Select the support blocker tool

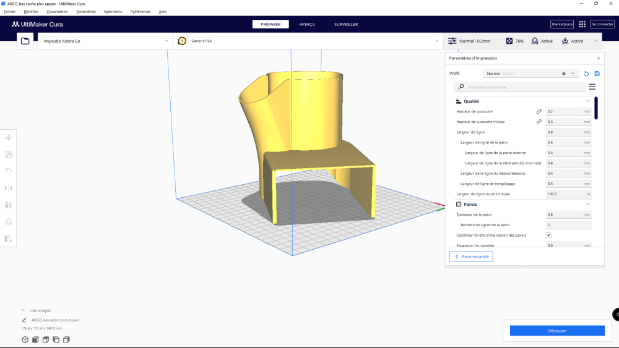tap(8, 221)
